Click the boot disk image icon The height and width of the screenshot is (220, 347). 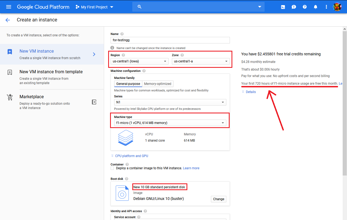(x=122, y=193)
